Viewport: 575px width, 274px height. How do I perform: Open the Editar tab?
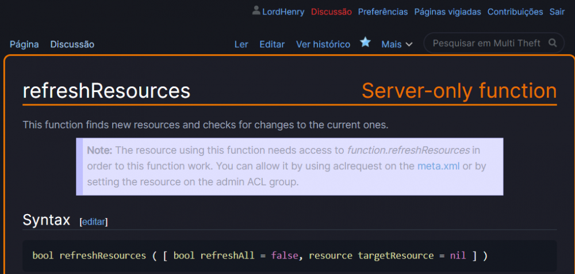point(272,44)
